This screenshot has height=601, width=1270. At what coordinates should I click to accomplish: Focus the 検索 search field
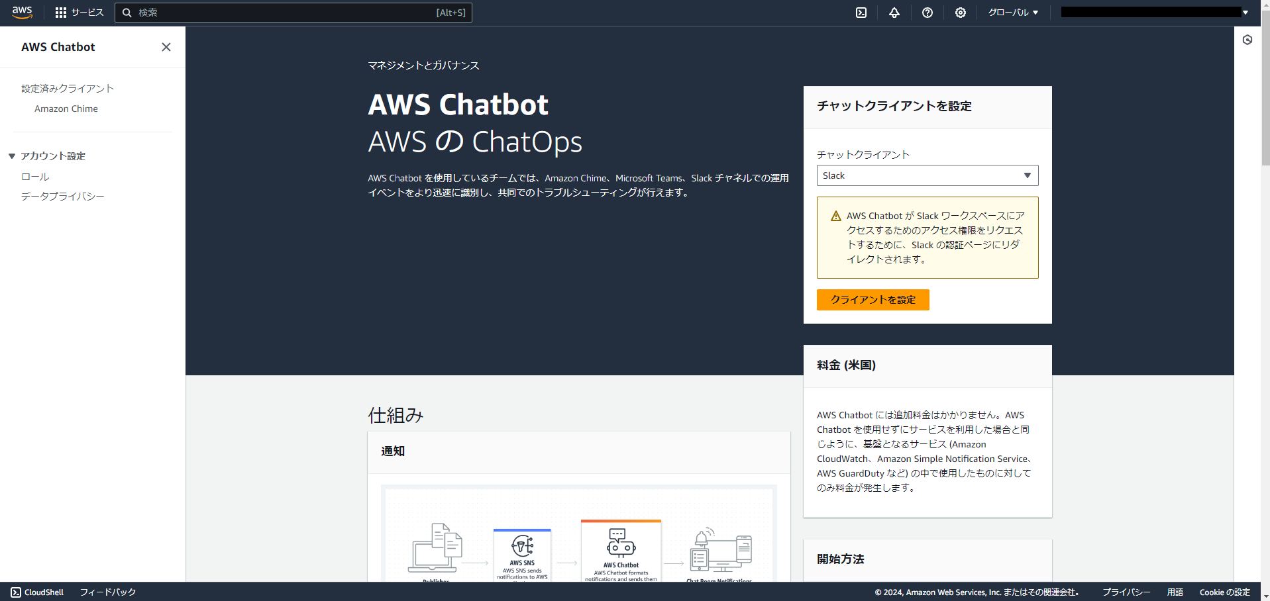(293, 13)
